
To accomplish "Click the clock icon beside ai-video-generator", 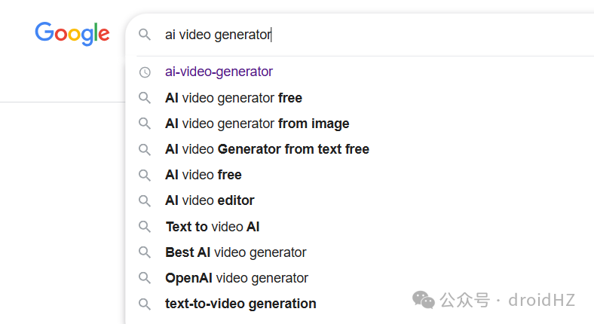I will (x=145, y=72).
